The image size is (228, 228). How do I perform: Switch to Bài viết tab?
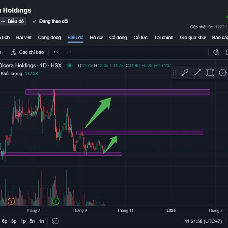(24, 38)
